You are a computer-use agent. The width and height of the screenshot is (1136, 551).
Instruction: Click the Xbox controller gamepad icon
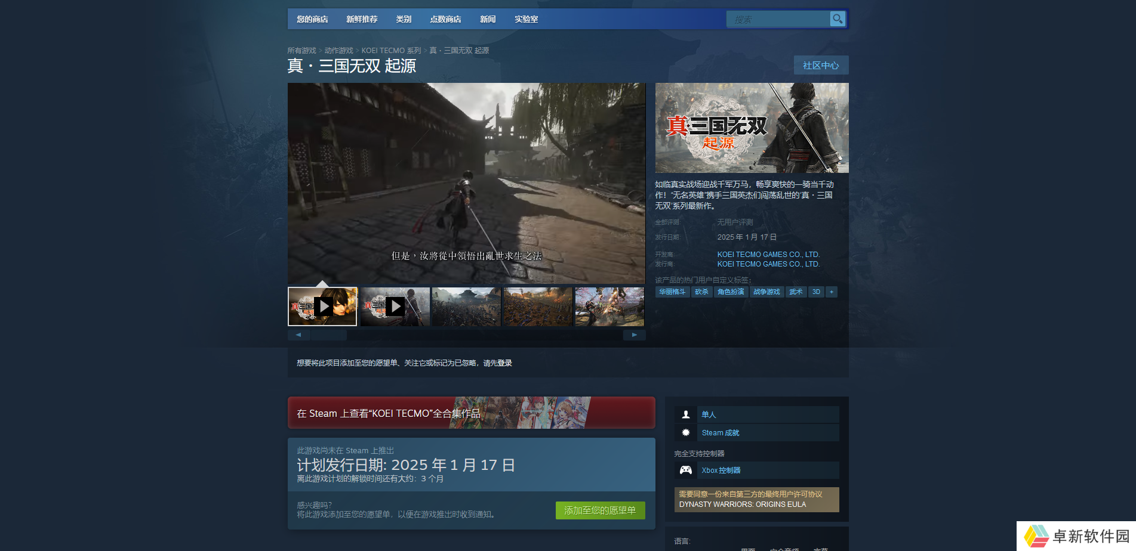coord(686,470)
